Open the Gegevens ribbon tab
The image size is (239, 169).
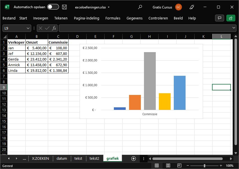pos(134,18)
